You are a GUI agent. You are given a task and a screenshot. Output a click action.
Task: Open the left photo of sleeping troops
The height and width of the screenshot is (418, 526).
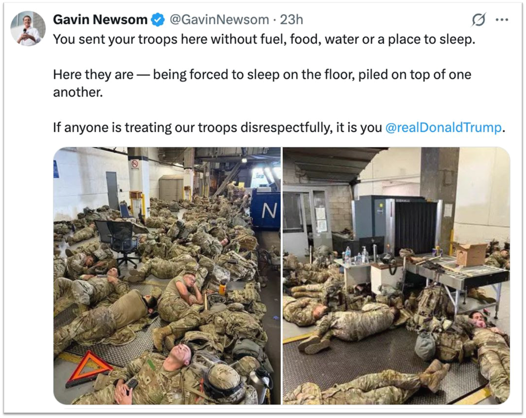coord(167,276)
